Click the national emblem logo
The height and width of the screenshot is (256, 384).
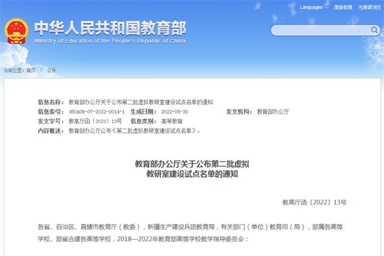(x=16, y=32)
